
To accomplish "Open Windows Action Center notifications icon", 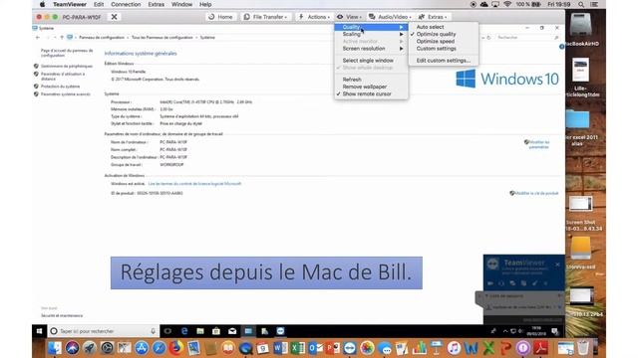I will [x=555, y=331].
